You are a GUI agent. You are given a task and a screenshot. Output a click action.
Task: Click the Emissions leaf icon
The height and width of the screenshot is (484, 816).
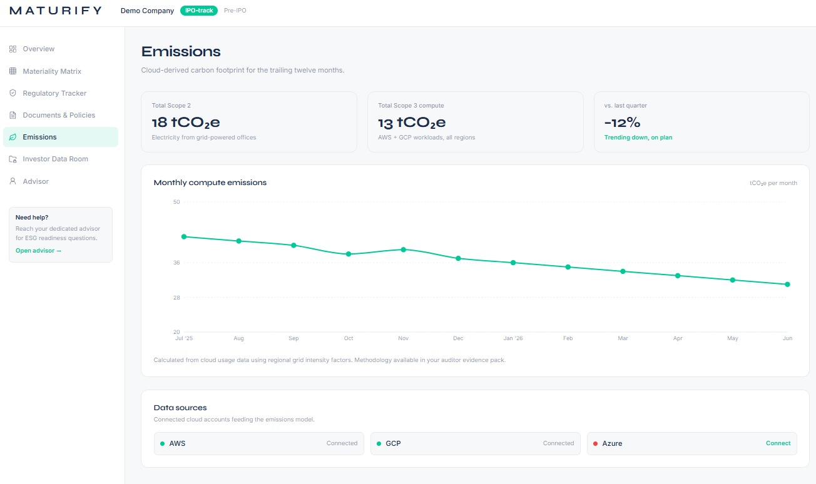point(13,137)
